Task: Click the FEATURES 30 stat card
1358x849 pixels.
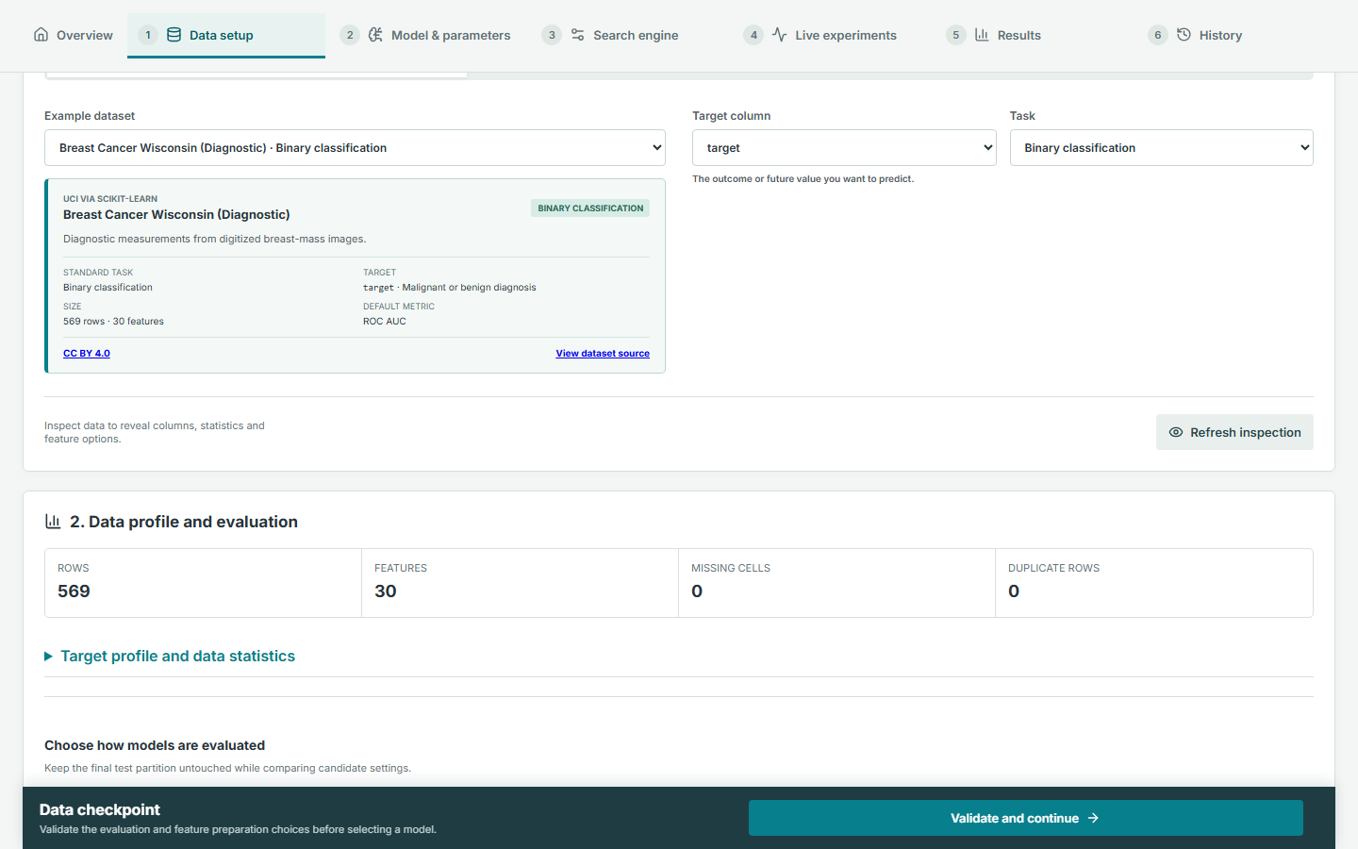Action: pos(520,583)
